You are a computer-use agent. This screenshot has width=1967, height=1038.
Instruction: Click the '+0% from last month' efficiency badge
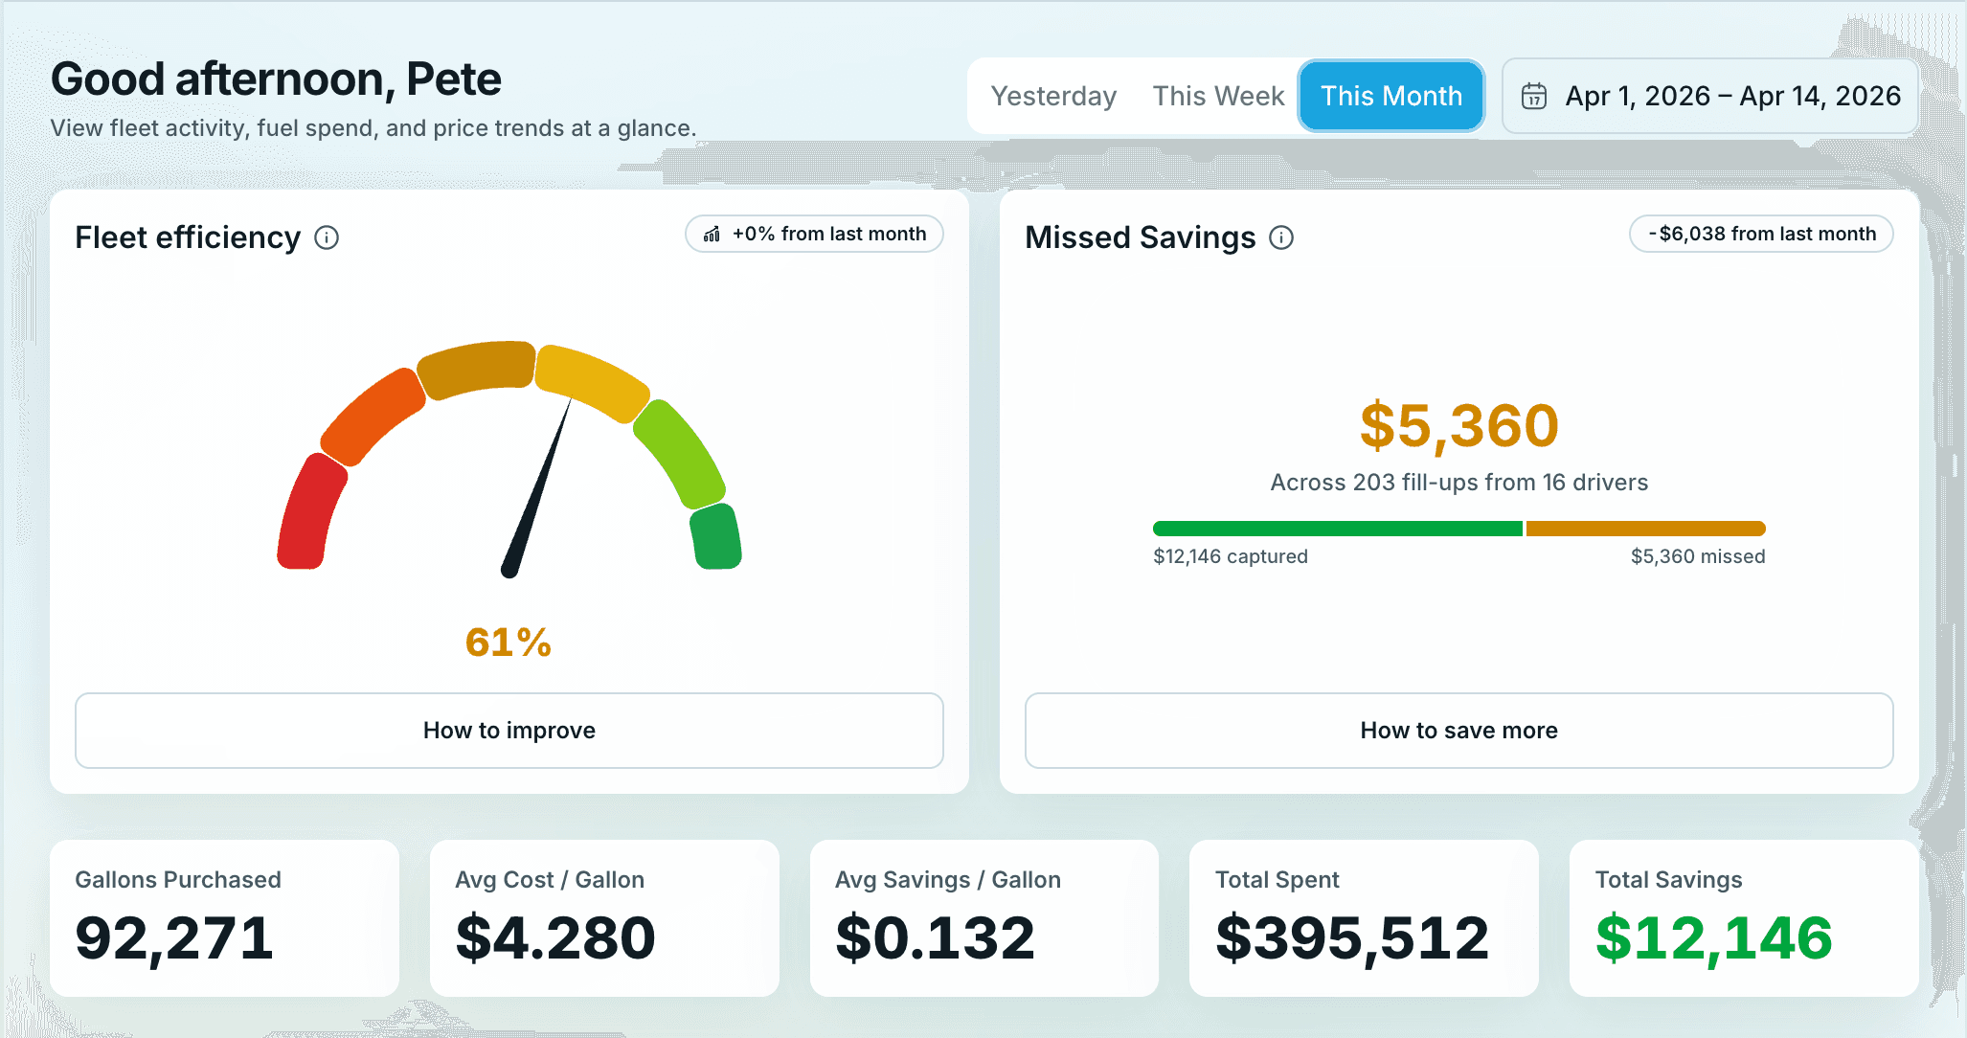814,233
